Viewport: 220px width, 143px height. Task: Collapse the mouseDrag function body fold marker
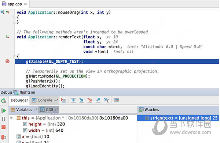[15, 17]
